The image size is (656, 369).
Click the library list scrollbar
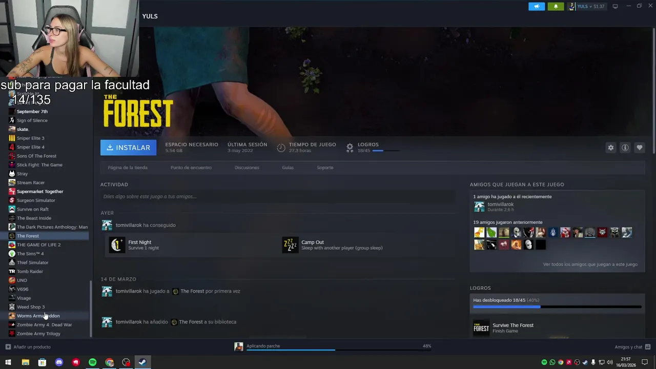click(91, 309)
